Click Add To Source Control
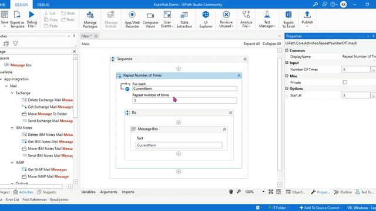The width and height of the screenshot is (376, 211). [320, 207]
